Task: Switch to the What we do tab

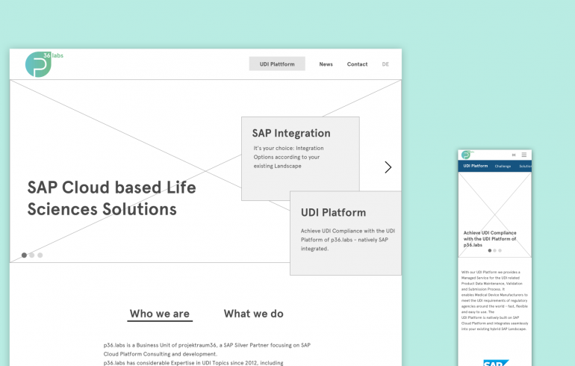Action: point(253,314)
